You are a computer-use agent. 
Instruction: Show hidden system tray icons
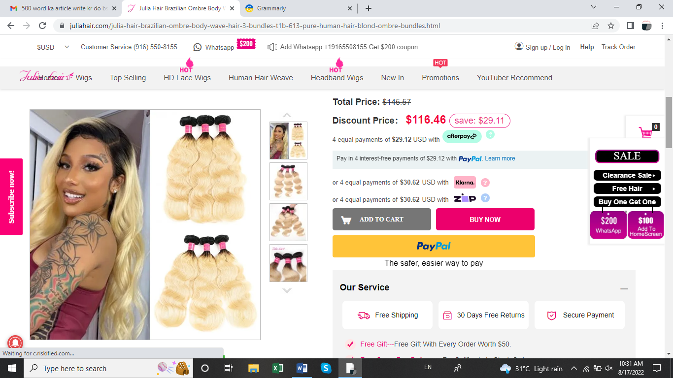click(x=574, y=368)
